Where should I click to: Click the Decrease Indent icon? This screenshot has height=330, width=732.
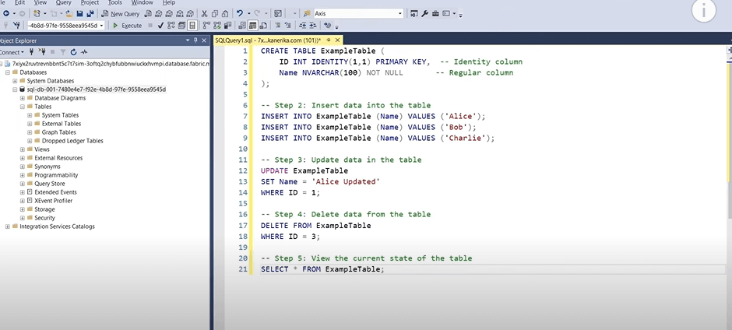[302, 26]
